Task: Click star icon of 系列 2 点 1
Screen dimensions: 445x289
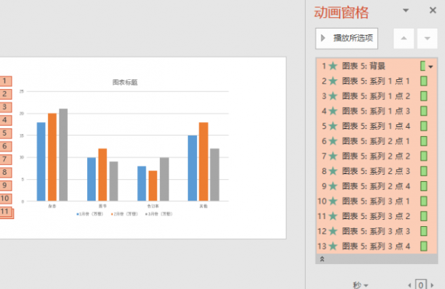Action: [x=333, y=141]
